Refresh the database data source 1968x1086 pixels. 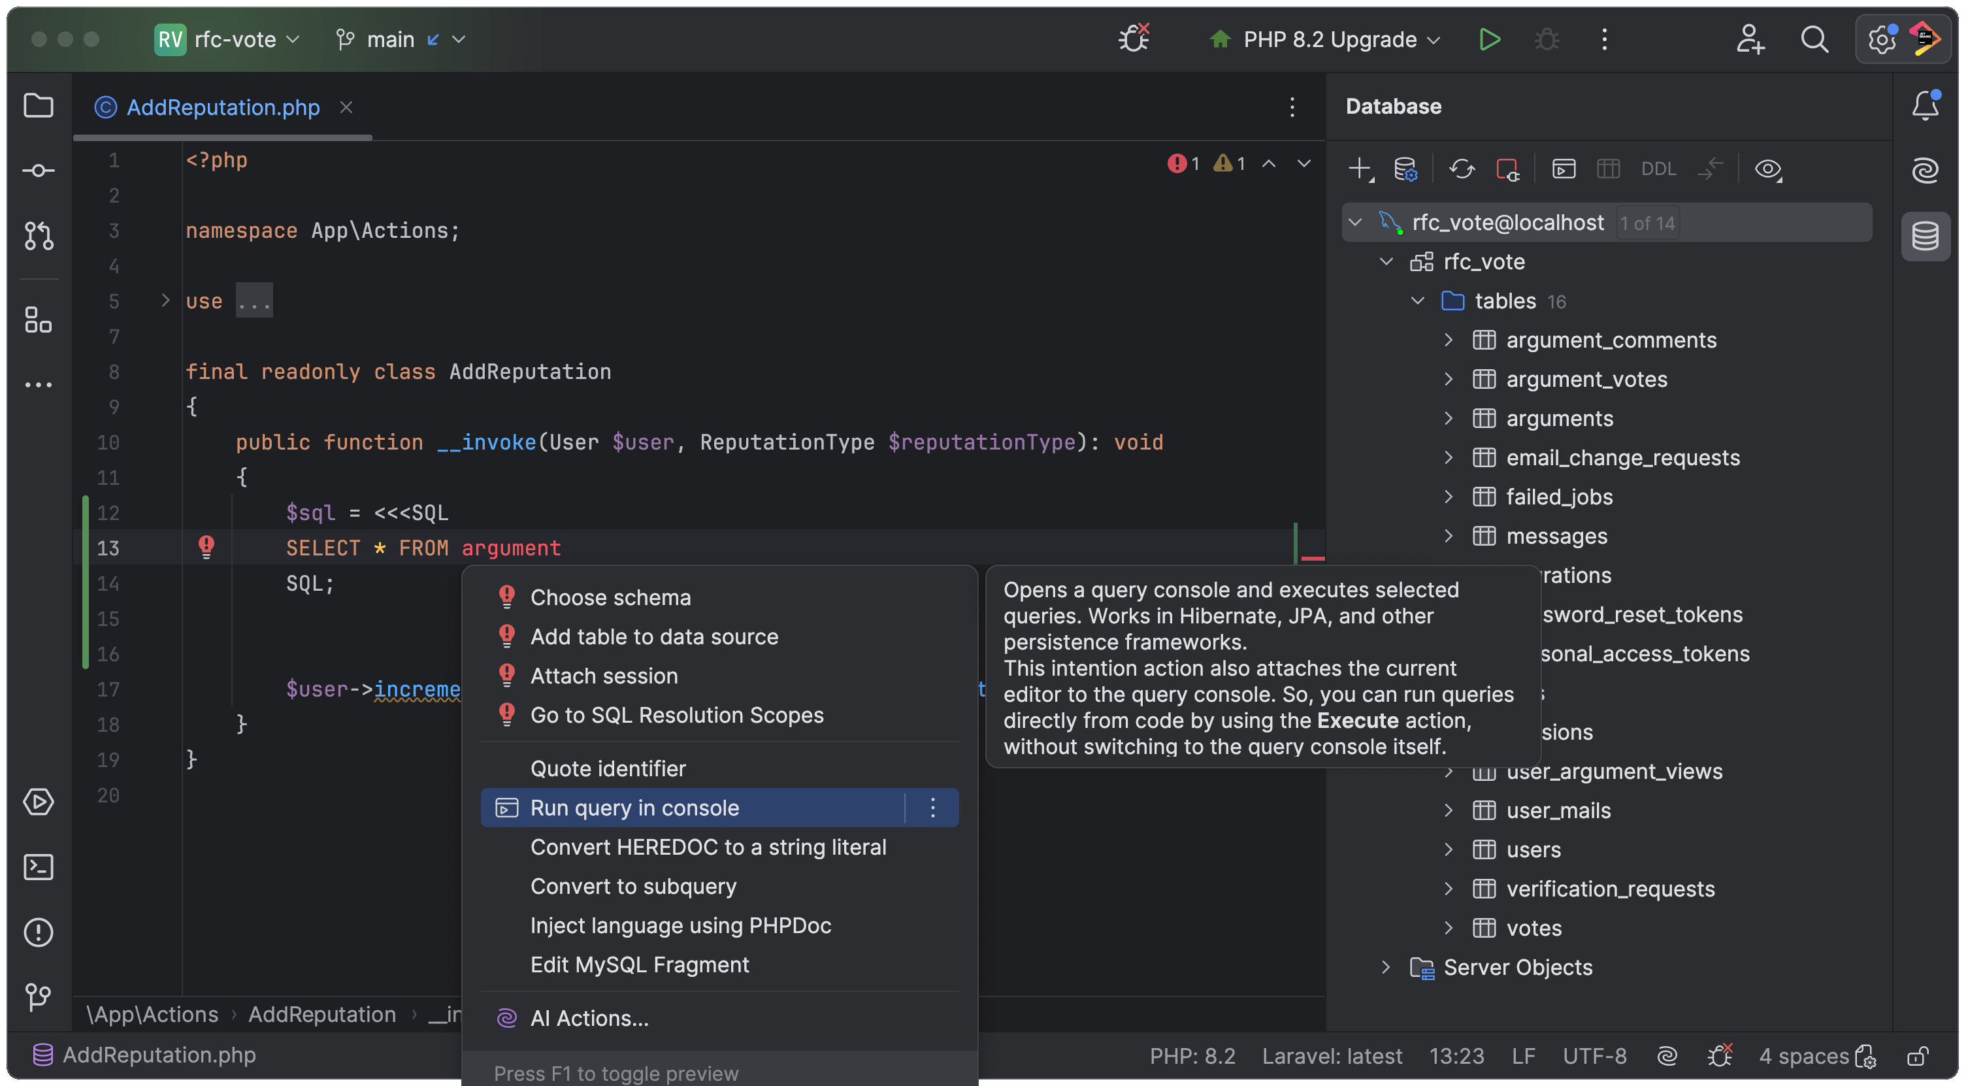click(x=1462, y=169)
